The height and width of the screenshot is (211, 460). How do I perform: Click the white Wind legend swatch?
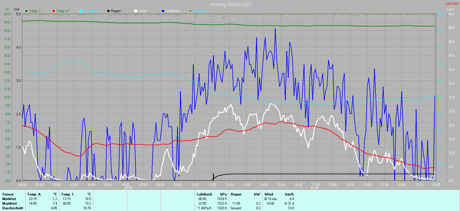[x=136, y=11]
